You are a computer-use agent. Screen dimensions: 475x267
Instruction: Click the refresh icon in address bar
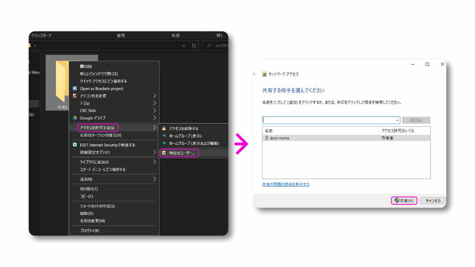(193, 46)
